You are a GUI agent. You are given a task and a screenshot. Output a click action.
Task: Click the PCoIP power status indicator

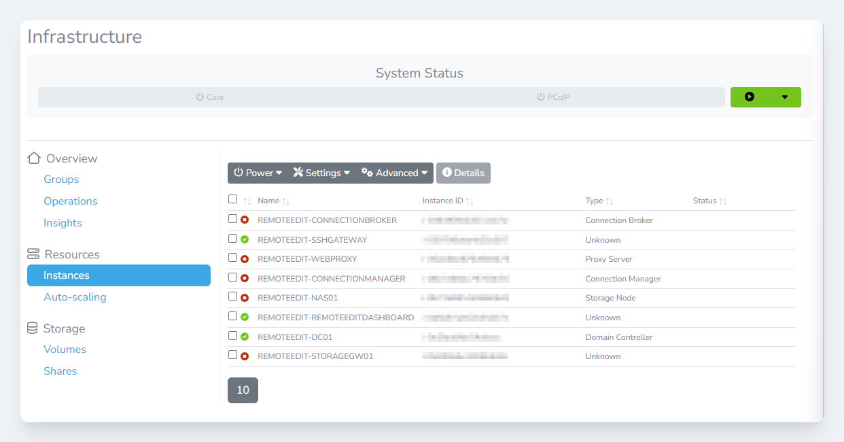552,97
